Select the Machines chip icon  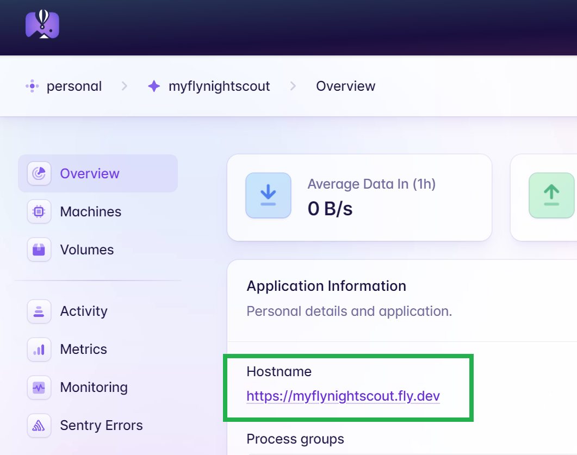39,211
